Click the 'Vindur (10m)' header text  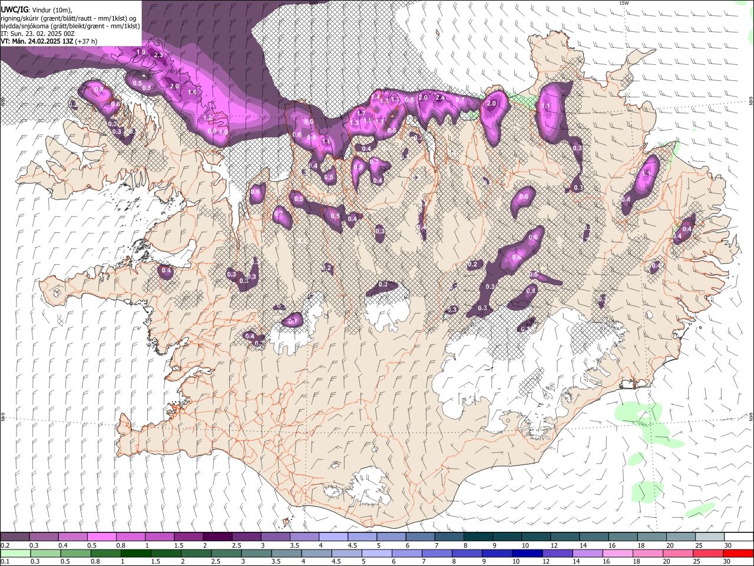point(51,9)
